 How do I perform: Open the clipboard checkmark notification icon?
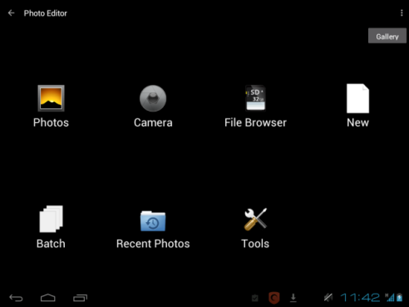click(255, 298)
